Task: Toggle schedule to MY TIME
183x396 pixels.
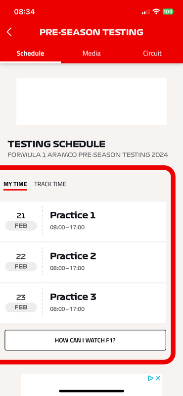Action: [x=15, y=184]
